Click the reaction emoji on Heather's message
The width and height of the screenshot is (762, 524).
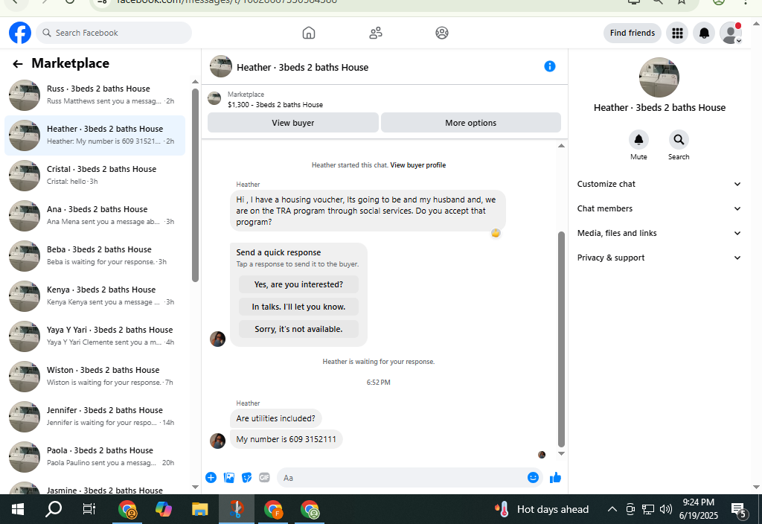[x=495, y=233]
